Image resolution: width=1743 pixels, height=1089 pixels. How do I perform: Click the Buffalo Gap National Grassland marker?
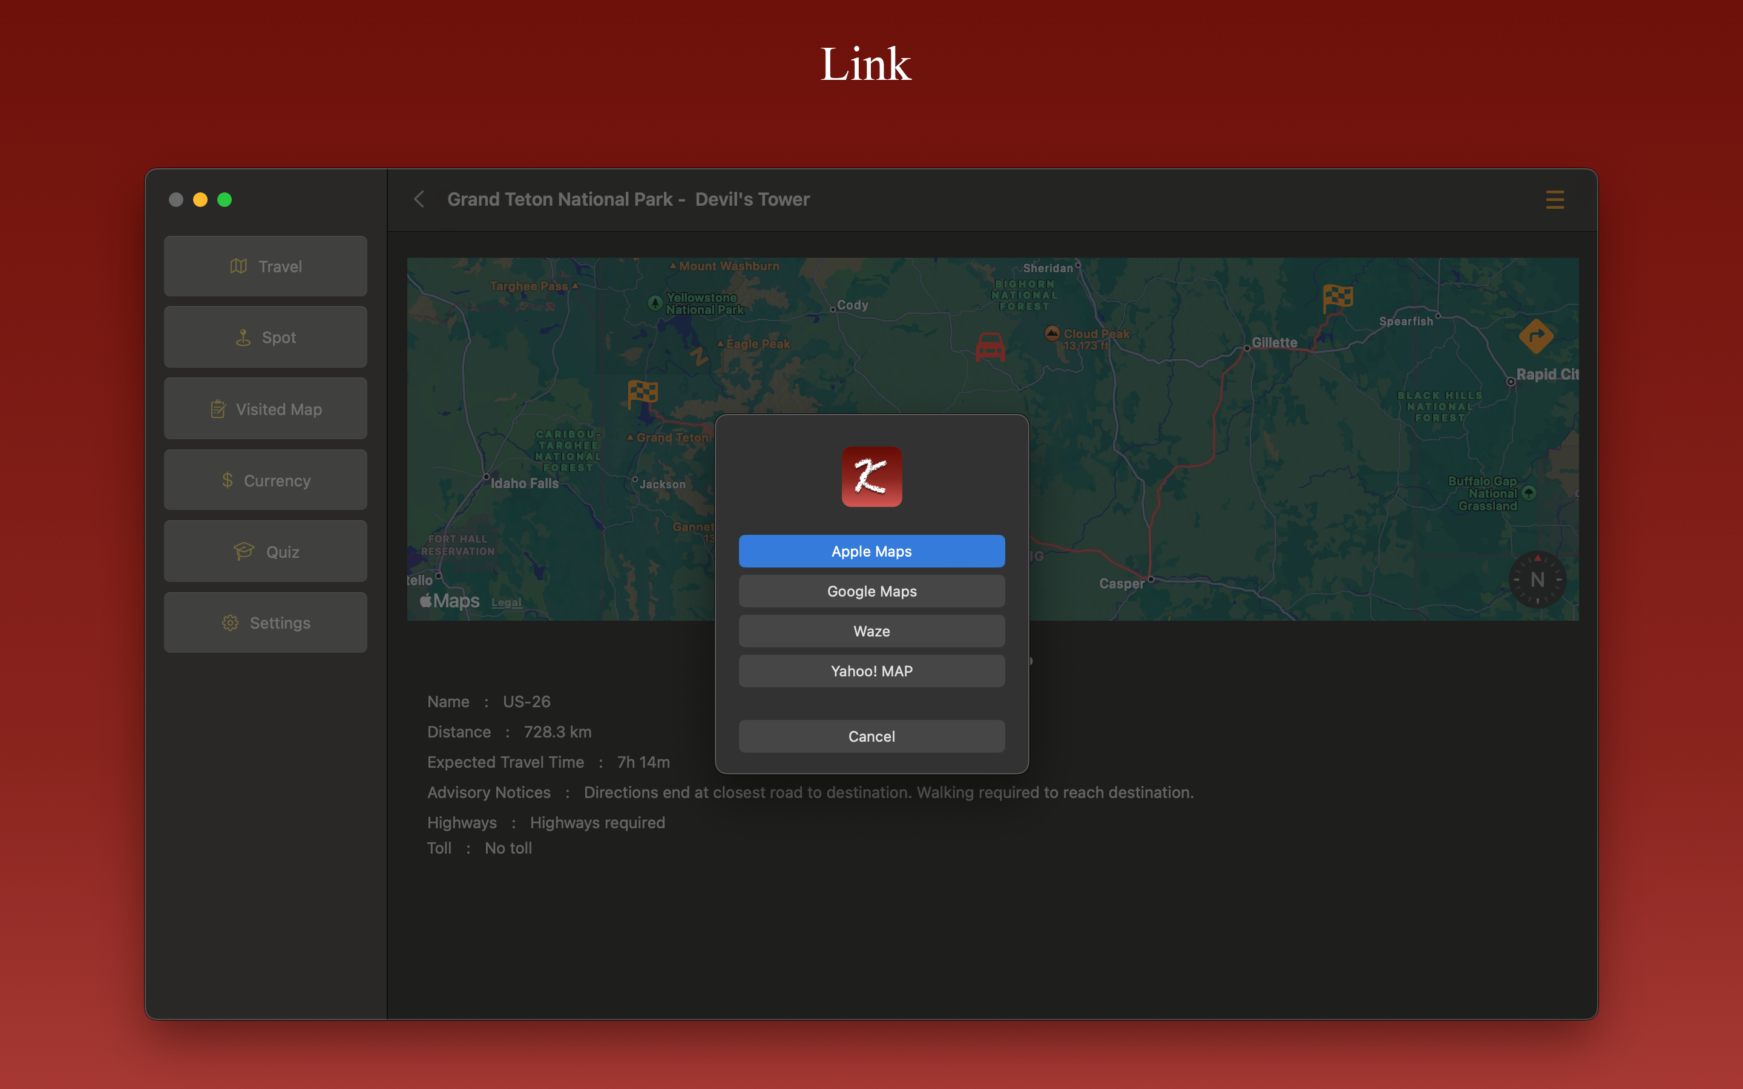click(1529, 493)
